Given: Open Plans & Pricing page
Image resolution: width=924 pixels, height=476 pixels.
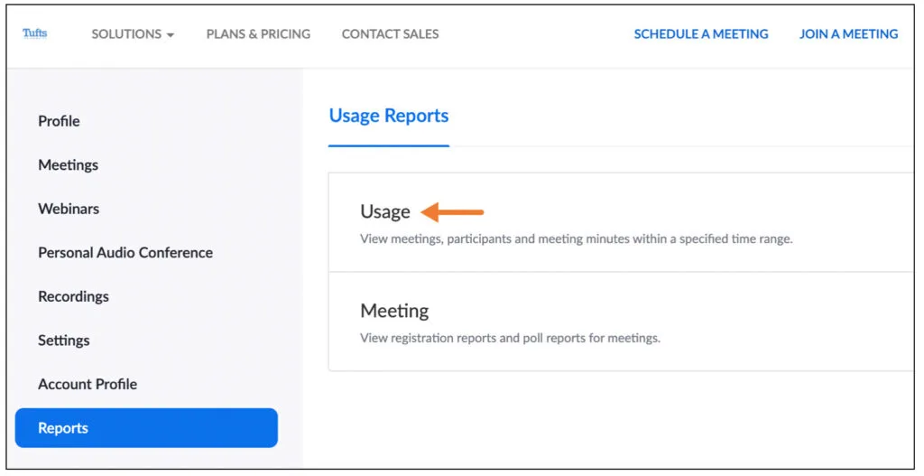Looking at the screenshot, I should [258, 34].
